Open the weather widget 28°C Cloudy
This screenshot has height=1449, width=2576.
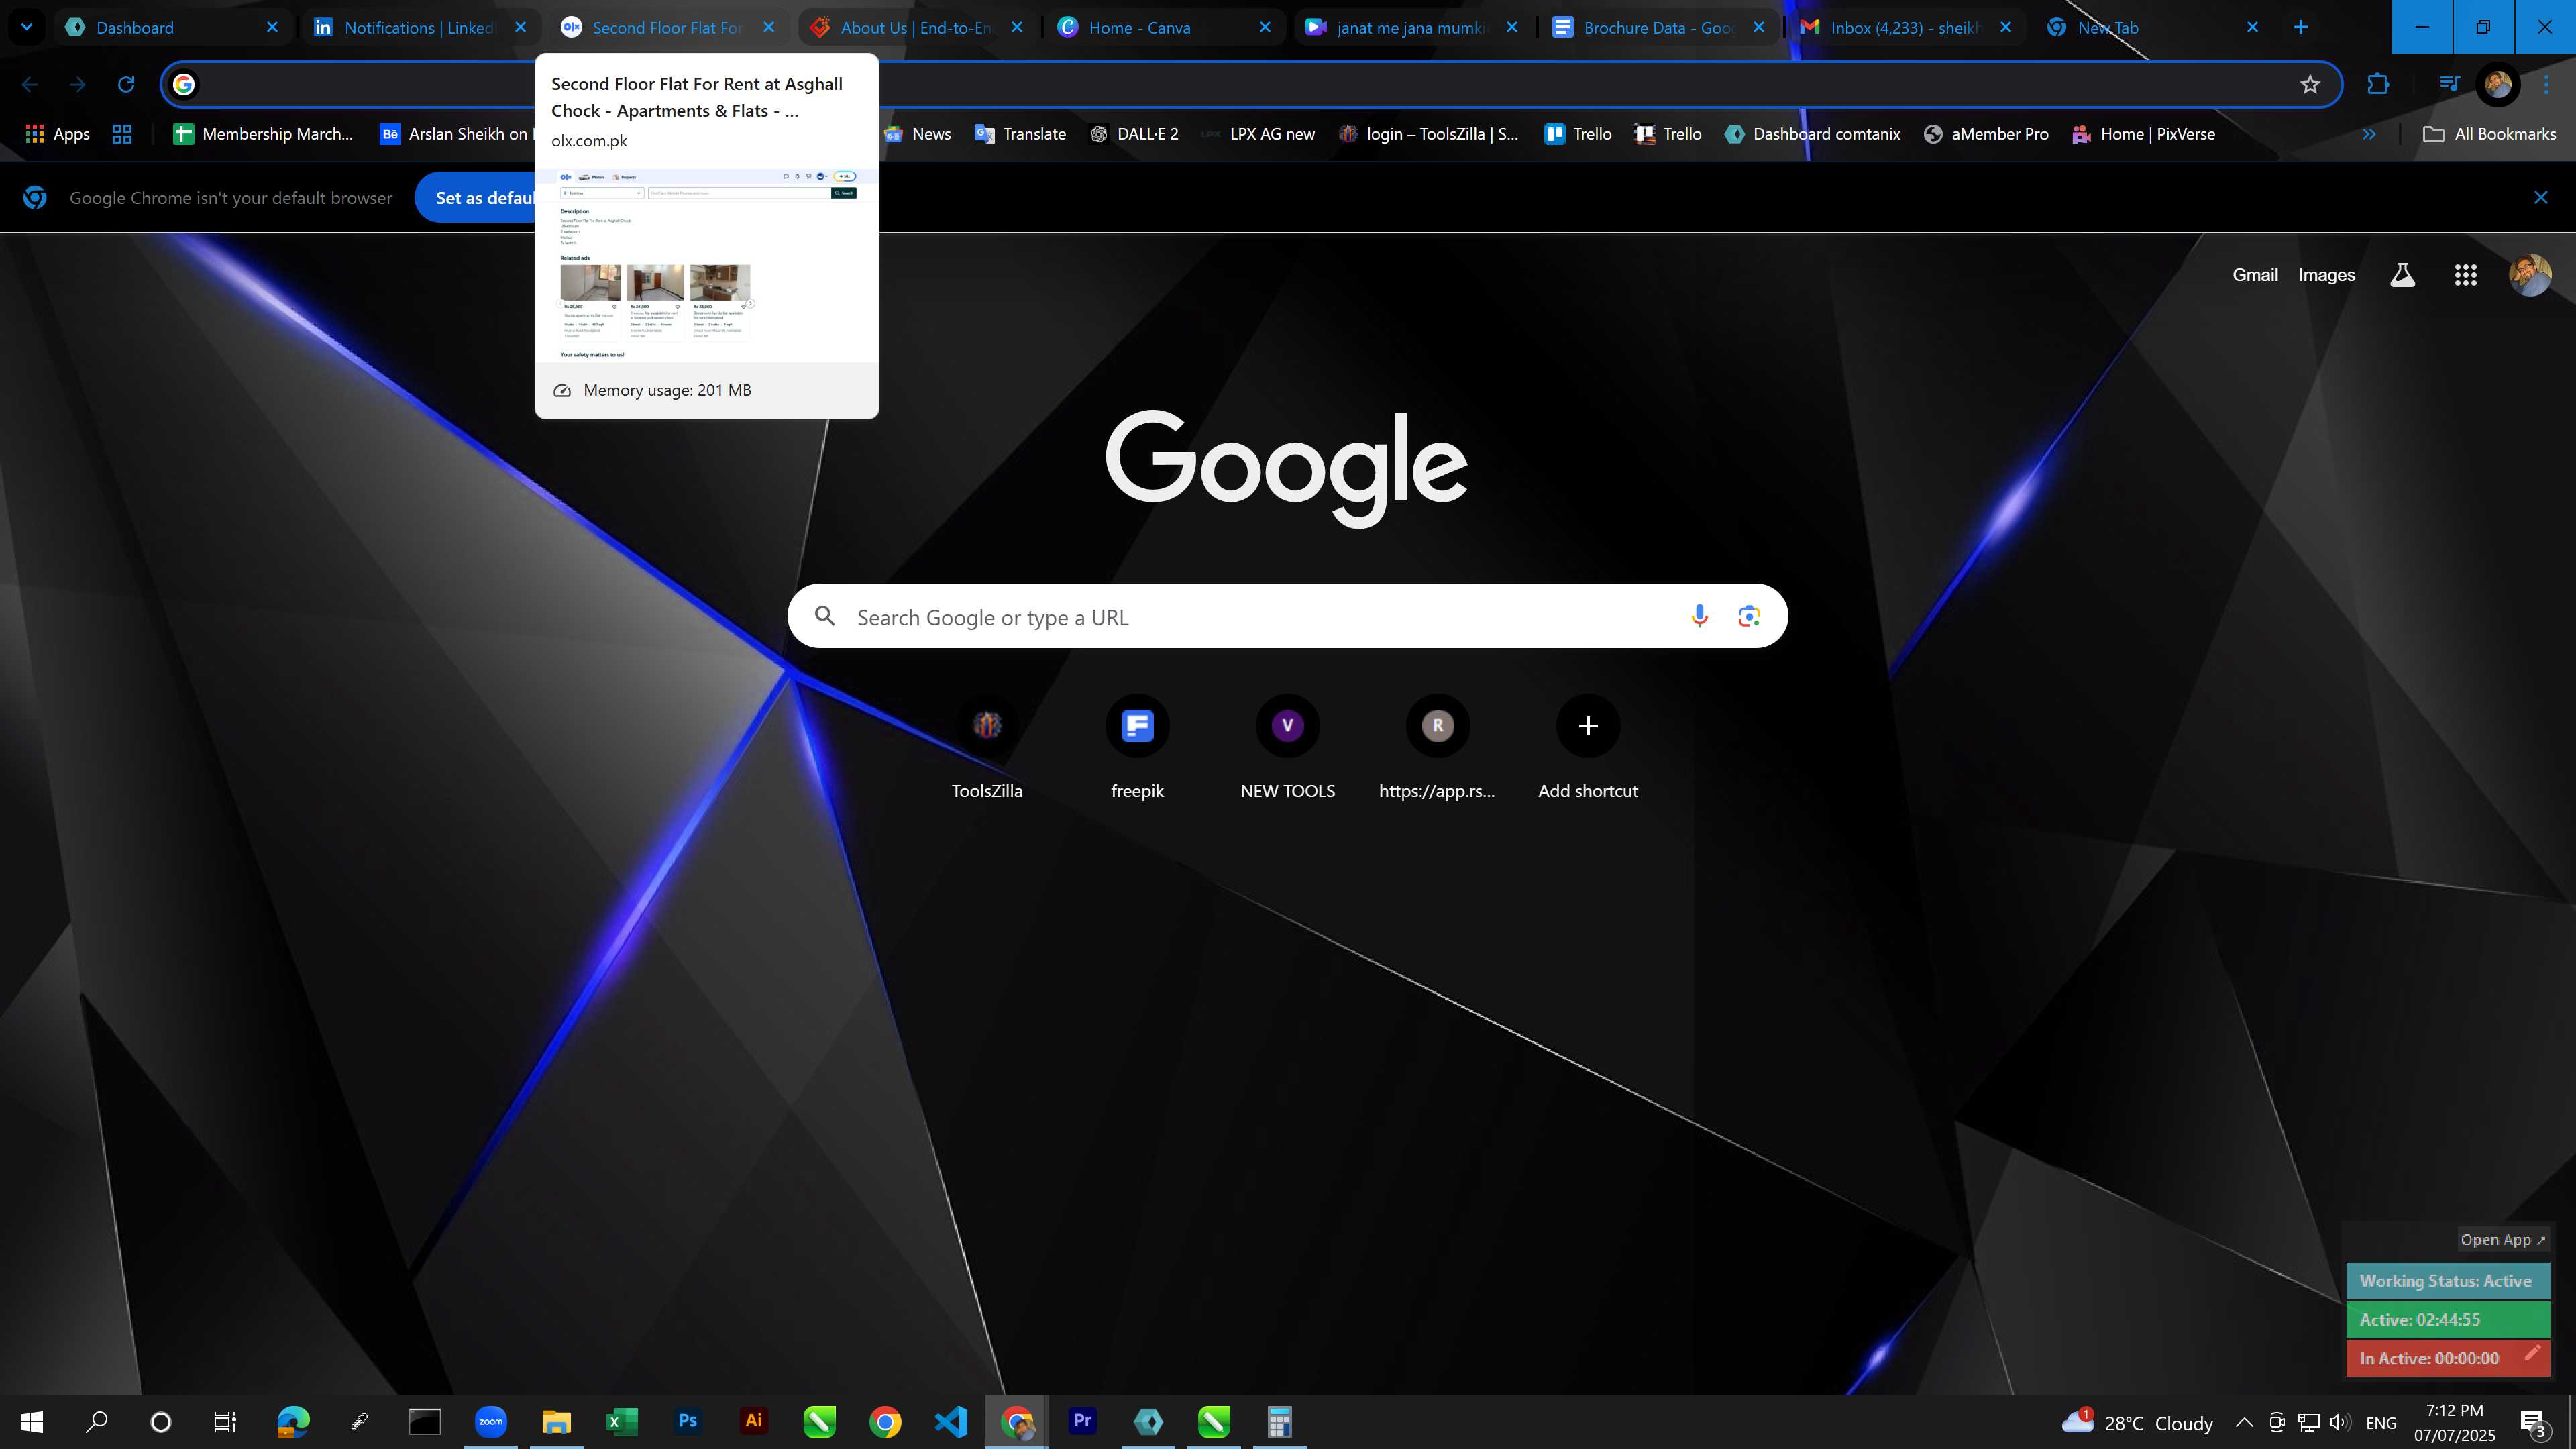(x=2138, y=1422)
